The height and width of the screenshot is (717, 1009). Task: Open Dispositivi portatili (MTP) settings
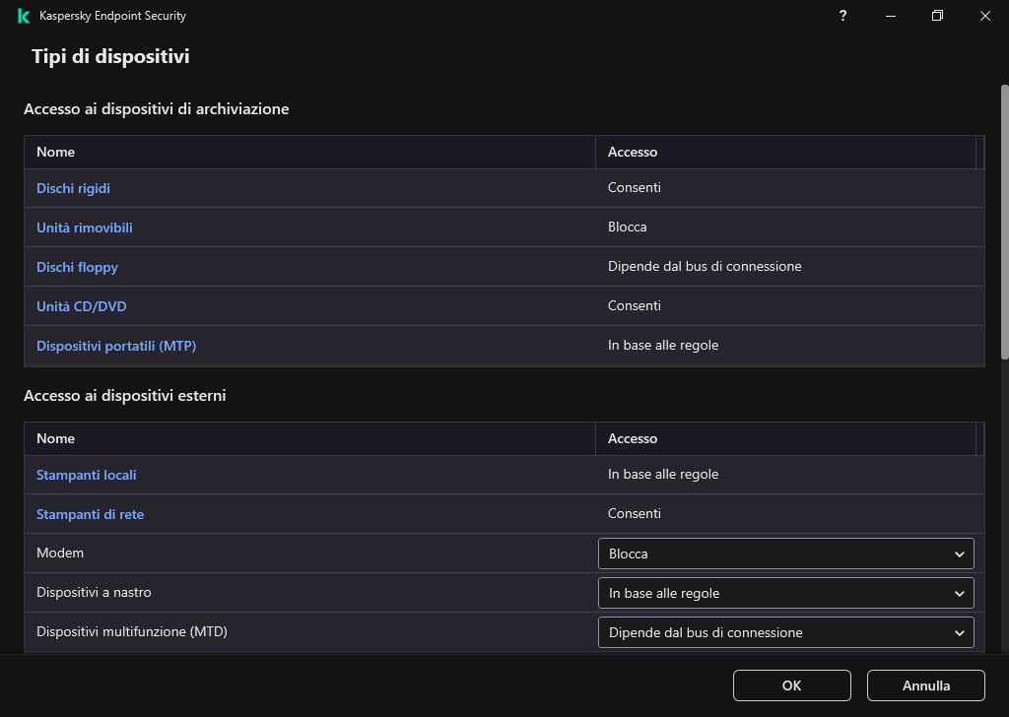[115, 346]
